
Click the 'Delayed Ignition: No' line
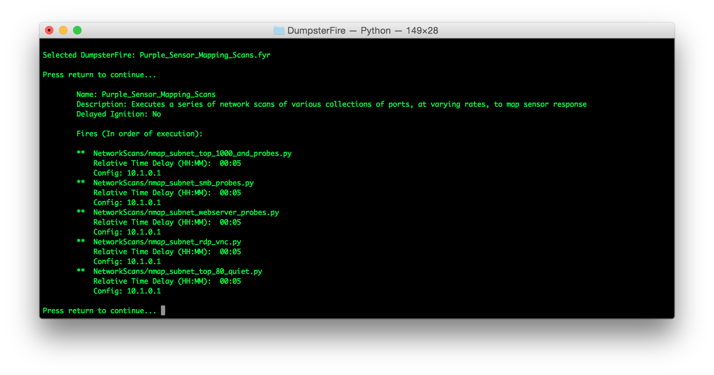tap(119, 114)
